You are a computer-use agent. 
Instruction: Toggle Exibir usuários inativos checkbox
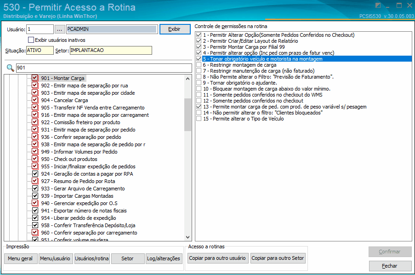tap(31, 40)
